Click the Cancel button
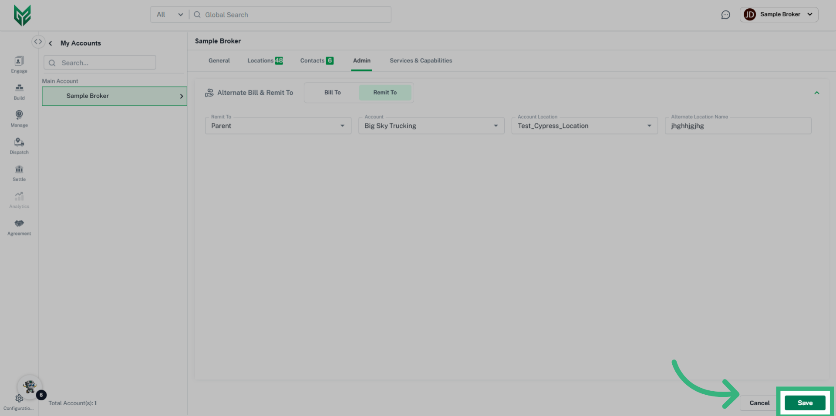 759,403
